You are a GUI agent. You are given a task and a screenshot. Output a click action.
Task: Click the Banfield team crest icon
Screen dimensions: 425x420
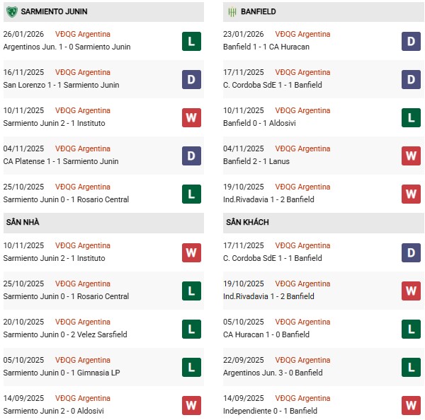pyautogui.click(x=231, y=11)
